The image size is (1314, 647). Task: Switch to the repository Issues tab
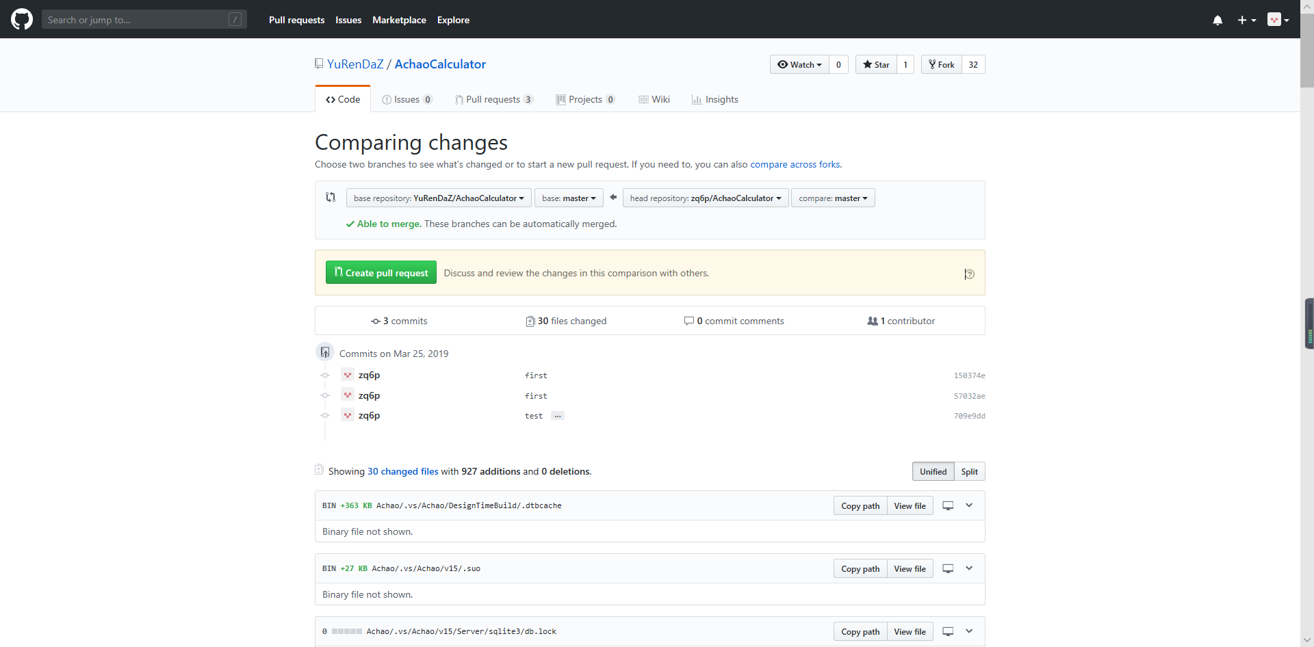click(407, 99)
